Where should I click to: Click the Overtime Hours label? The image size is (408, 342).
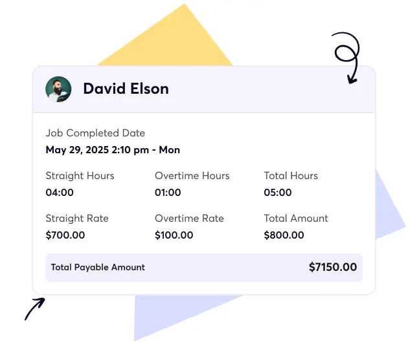pyautogui.click(x=192, y=176)
